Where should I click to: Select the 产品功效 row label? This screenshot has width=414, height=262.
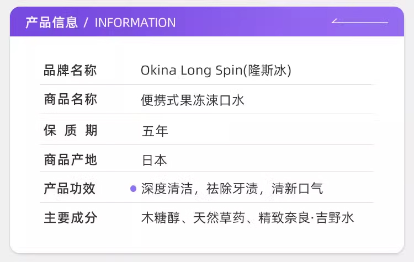71,189
